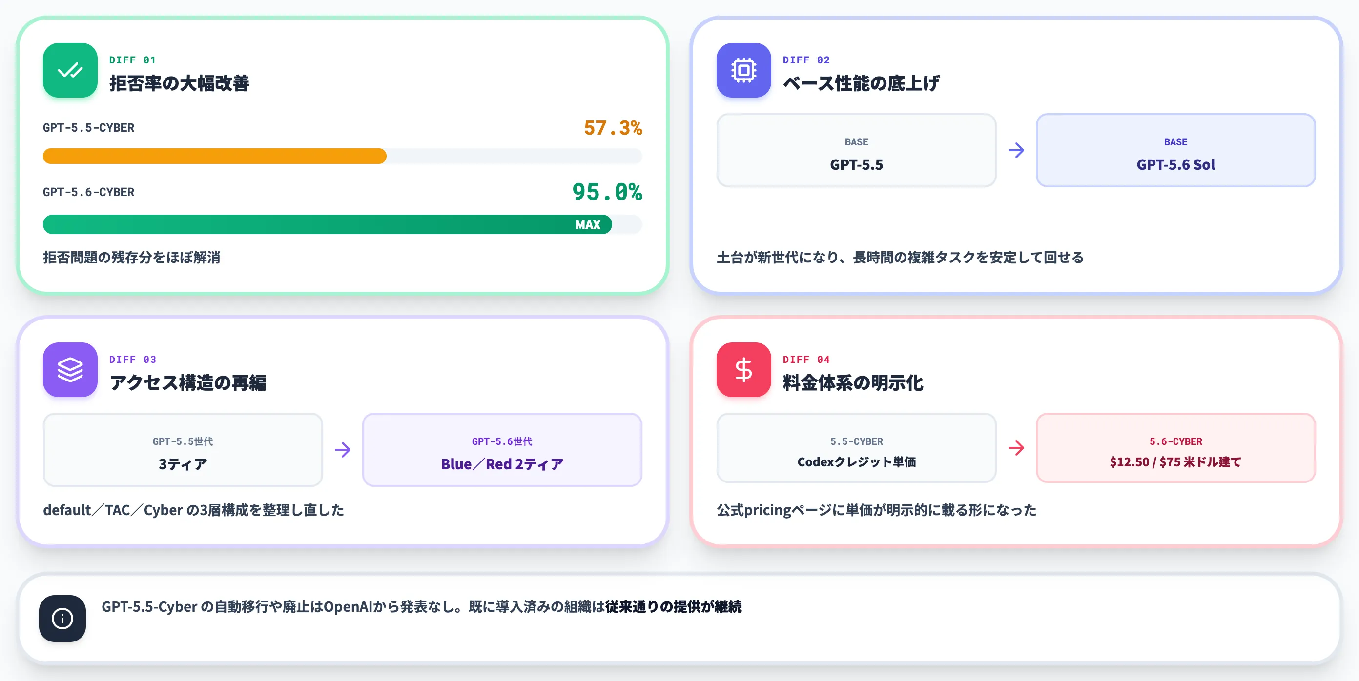Image resolution: width=1359 pixels, height=681 pixels.
Task: Click the heading ベース性能の底上げ
Action: 861,83
